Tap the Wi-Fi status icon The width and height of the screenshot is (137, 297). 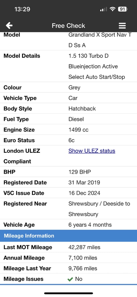click(x=113, y=9)
